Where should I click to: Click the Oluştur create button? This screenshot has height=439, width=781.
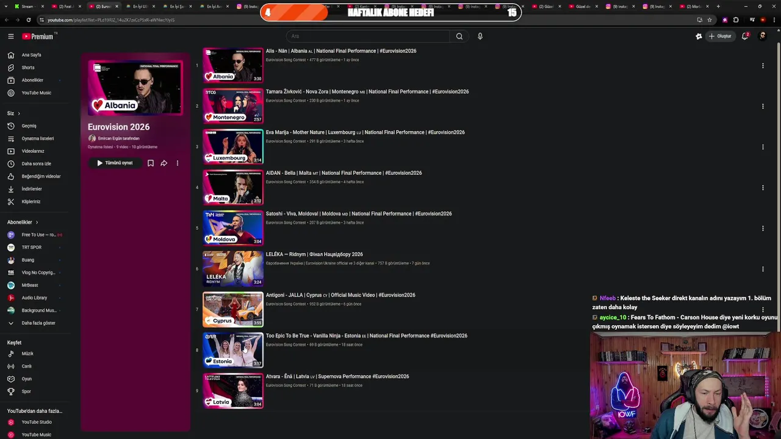point(720,36)
